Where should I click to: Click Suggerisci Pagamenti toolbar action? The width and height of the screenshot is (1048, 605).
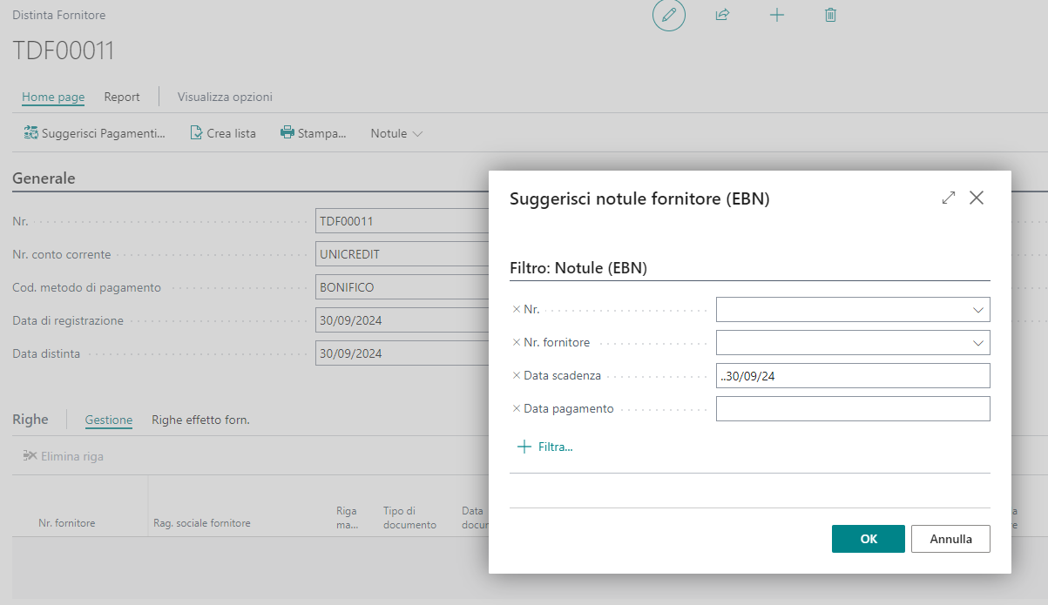tap(94, 133)
